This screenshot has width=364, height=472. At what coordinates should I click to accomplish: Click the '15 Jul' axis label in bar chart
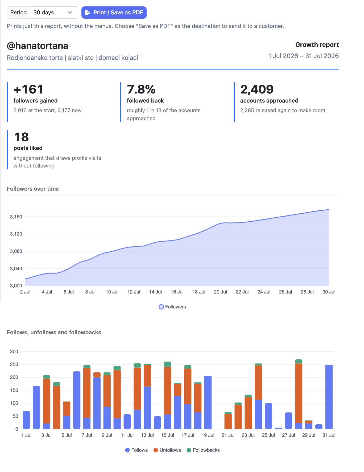pyautogui.click(x=168, y=435)
